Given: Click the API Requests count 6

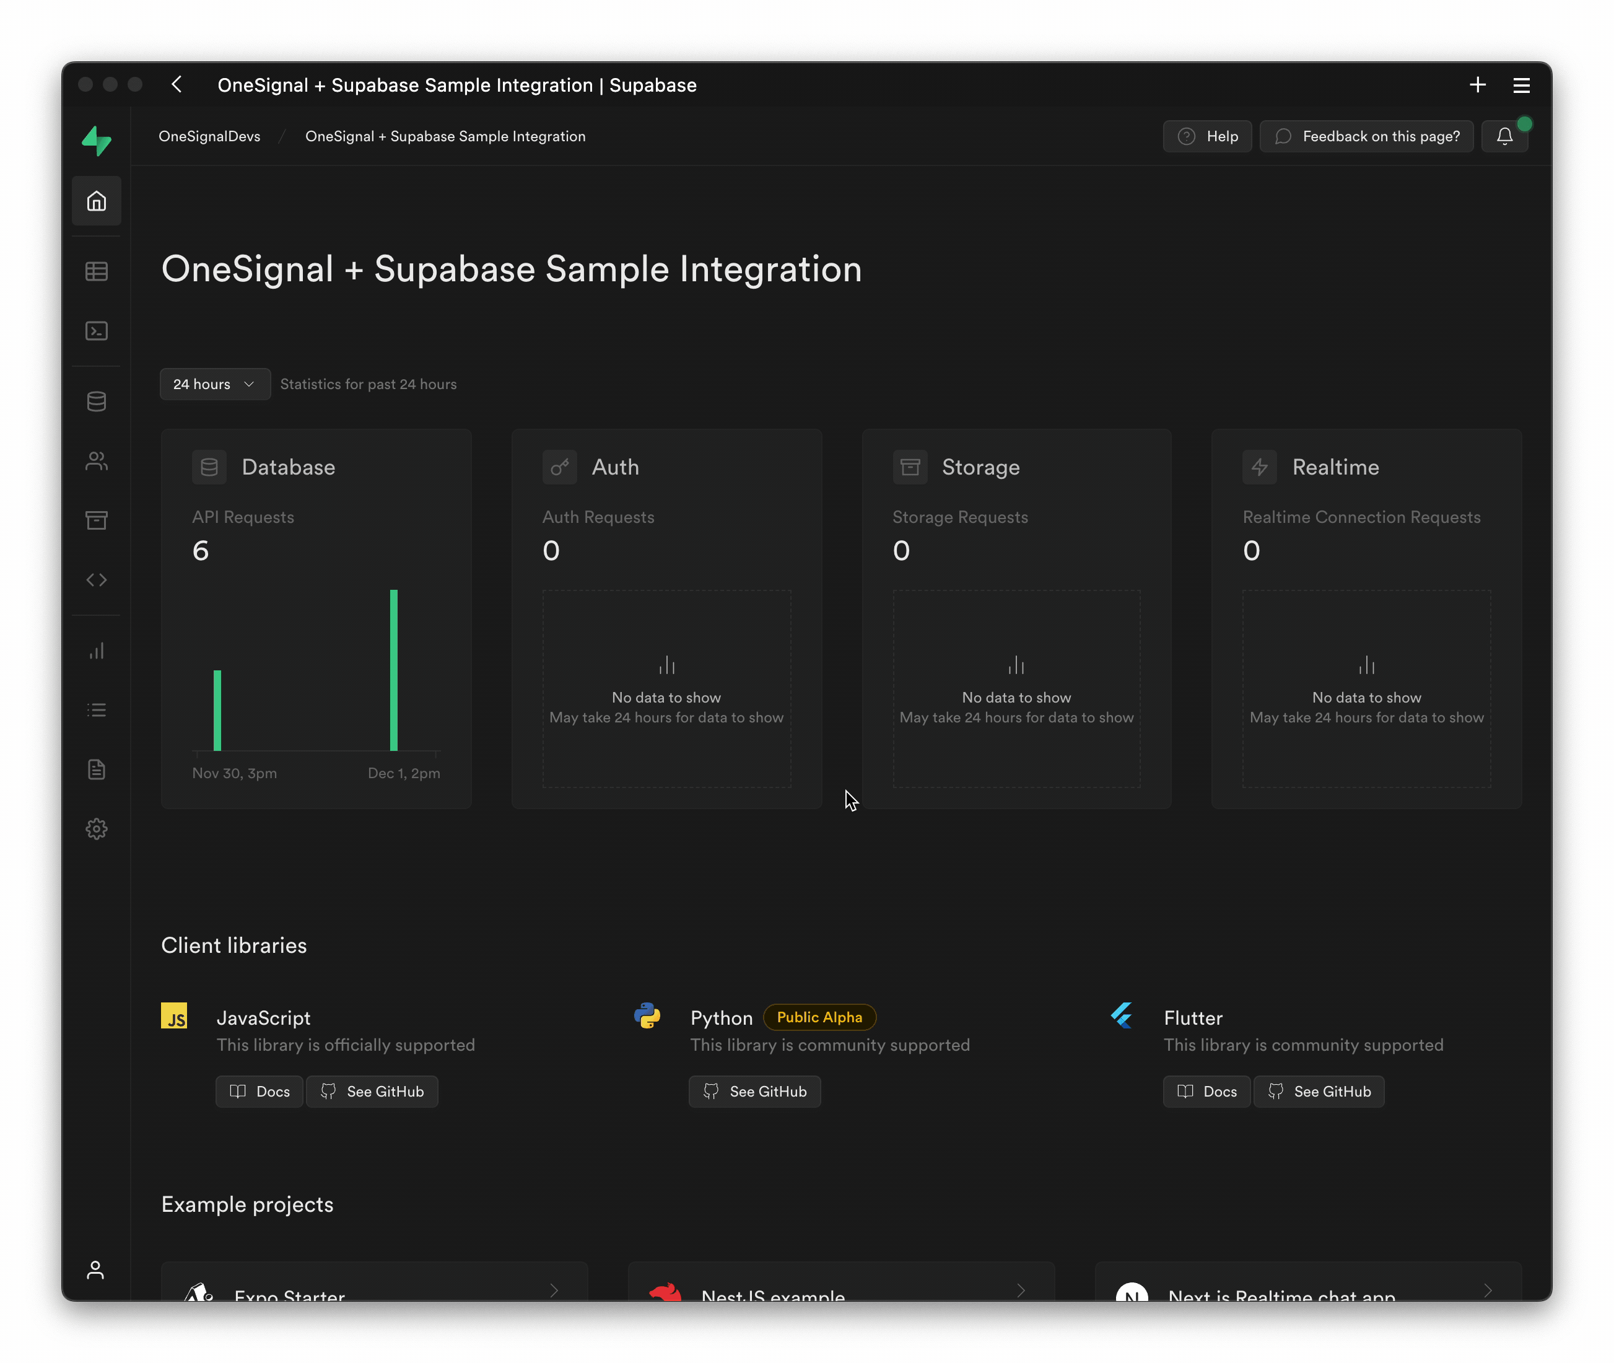Looking at the screenshot, I should click(201, 551).
